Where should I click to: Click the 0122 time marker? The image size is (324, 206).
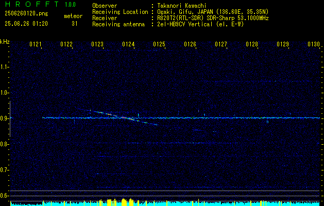click(66, 44)
